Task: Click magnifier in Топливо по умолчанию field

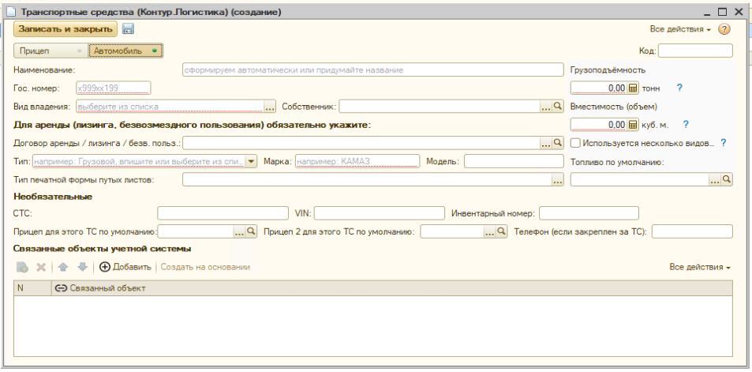Action: (x=727, y=179)
